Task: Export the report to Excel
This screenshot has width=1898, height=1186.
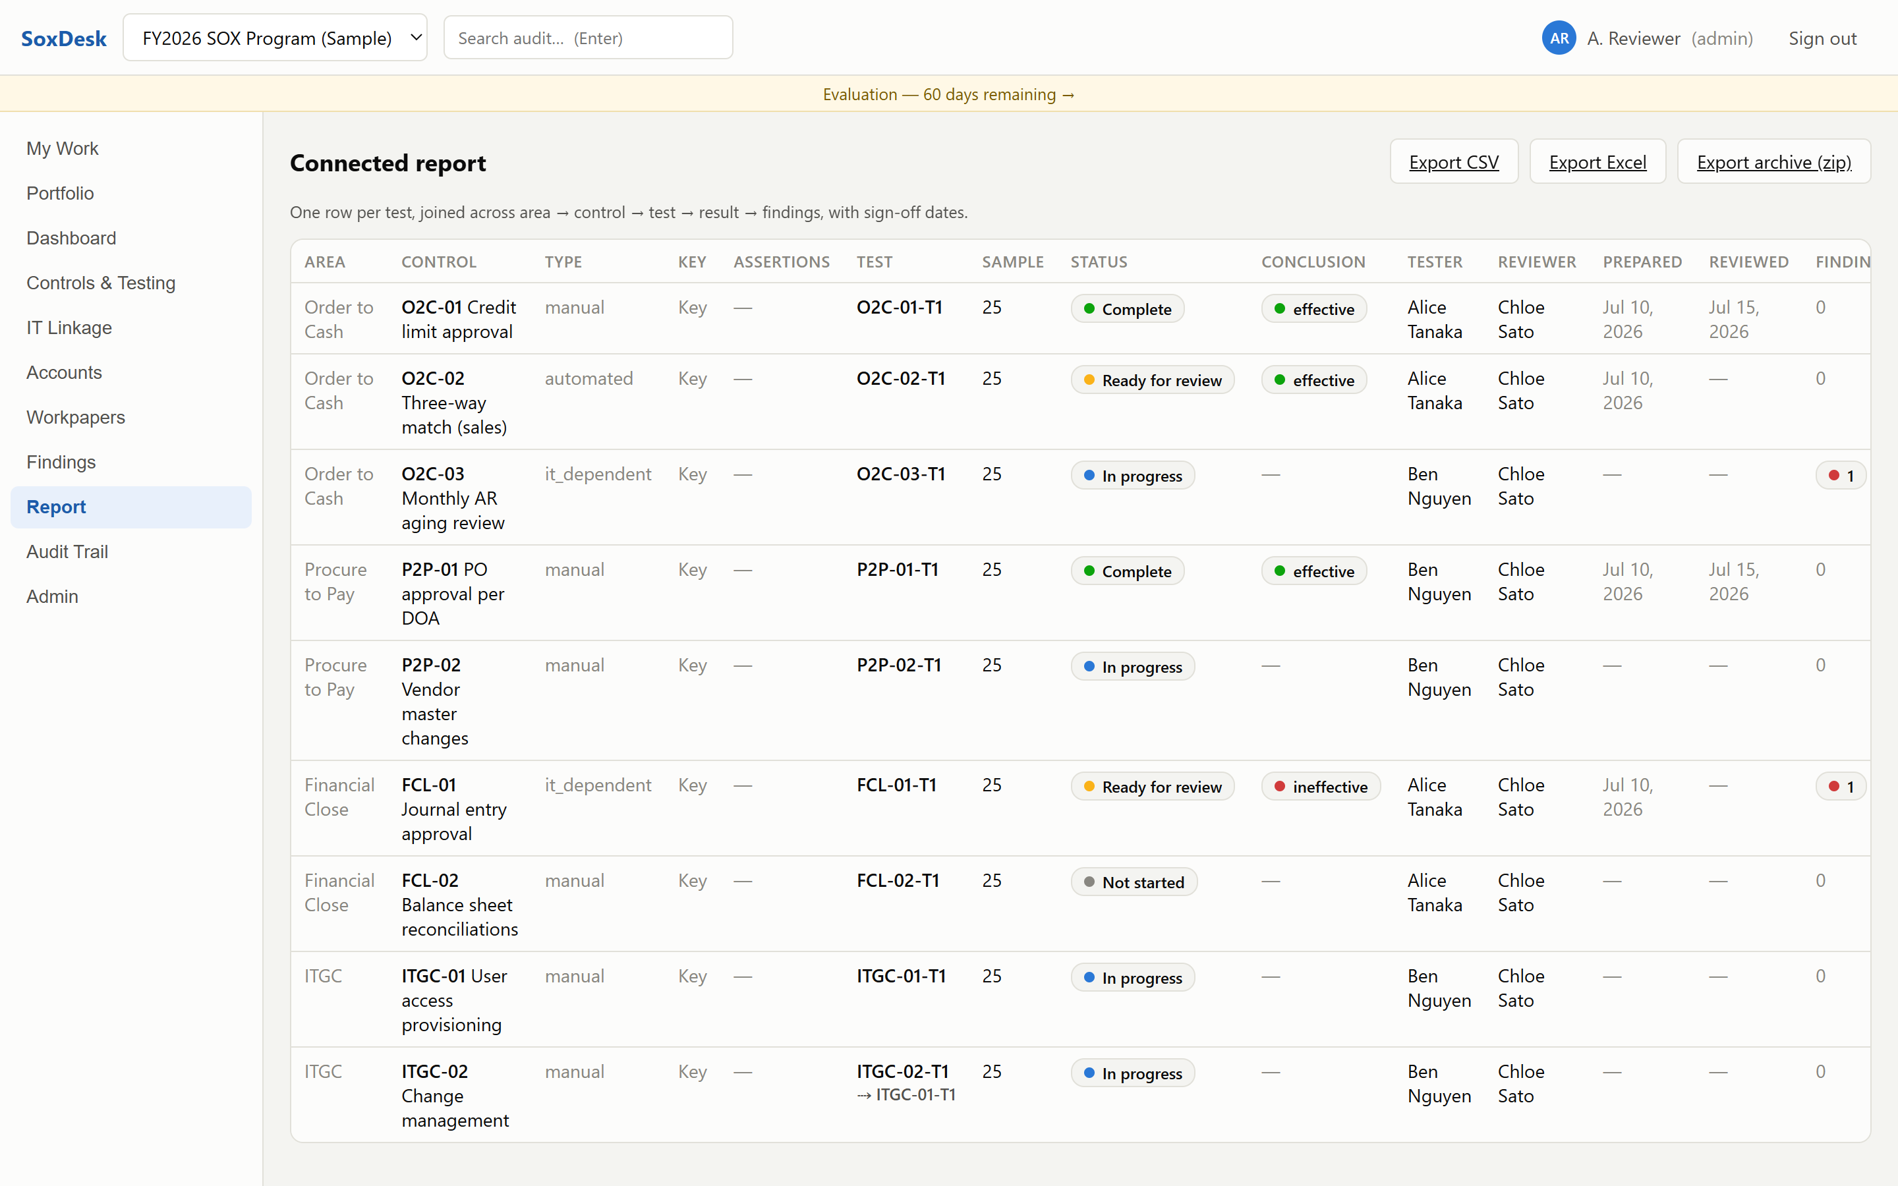Action: click(1597, 161)
